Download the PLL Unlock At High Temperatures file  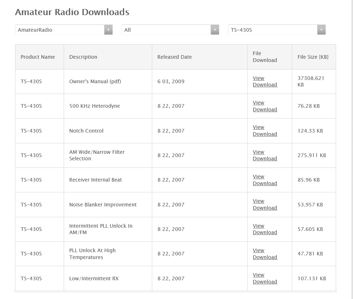point(265,257)
